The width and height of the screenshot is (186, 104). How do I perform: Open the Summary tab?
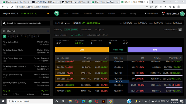click(58, 30)
